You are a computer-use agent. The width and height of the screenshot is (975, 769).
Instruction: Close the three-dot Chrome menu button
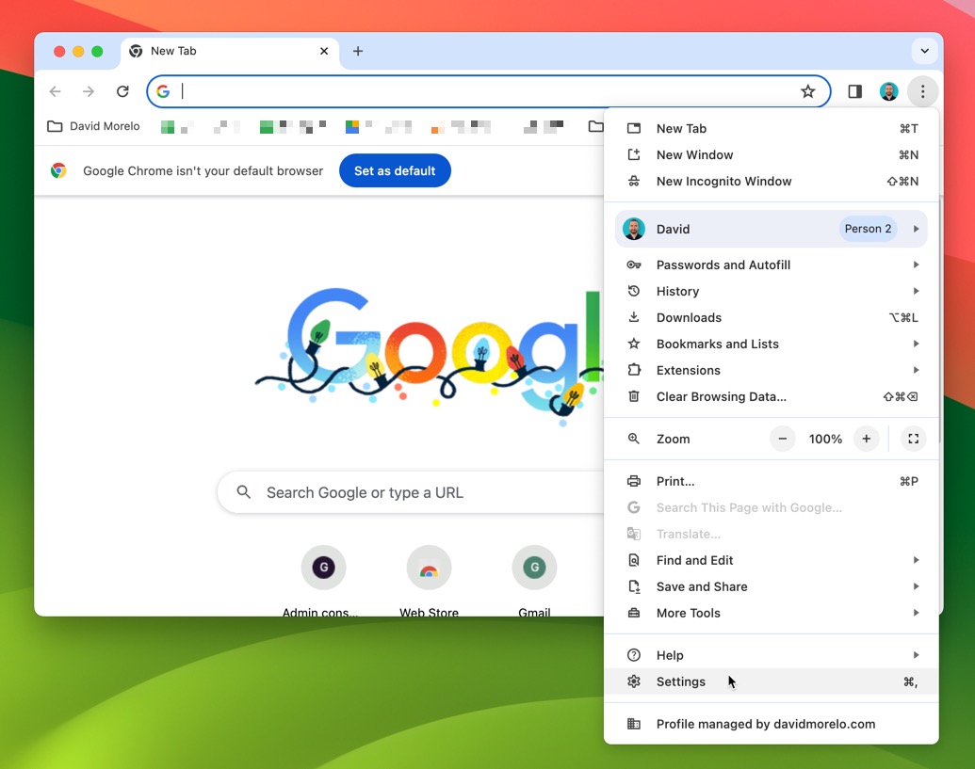pyautogui.click(x=922, y=91)
